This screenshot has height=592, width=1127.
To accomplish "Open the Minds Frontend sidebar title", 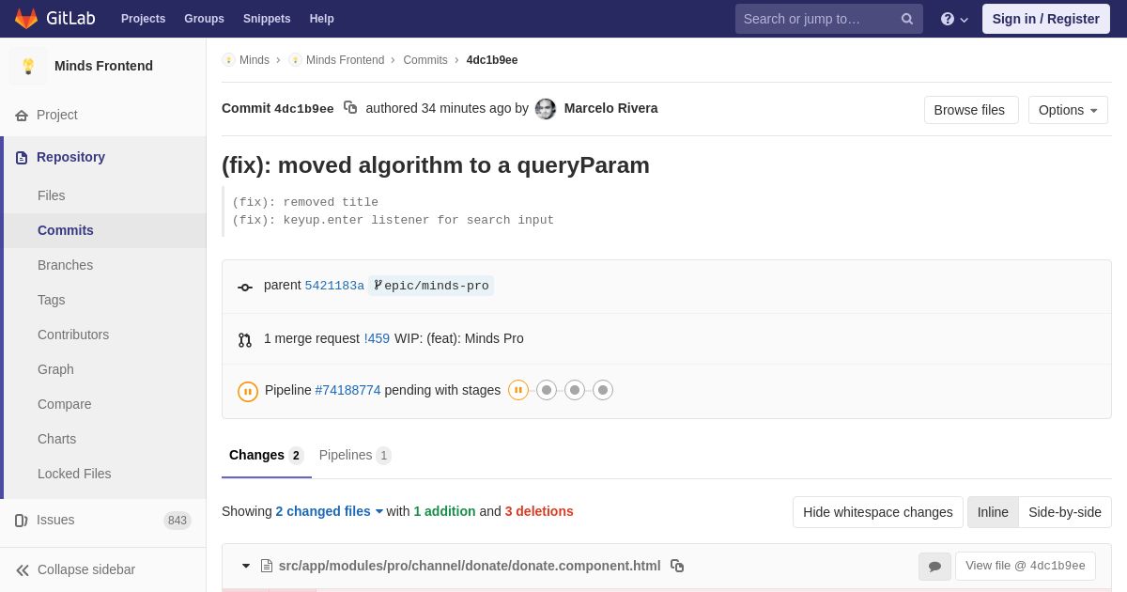I will 103,66.
